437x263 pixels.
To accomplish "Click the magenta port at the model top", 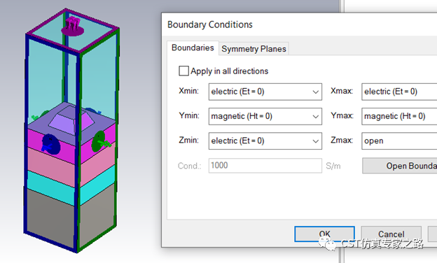I will (72, 27).
